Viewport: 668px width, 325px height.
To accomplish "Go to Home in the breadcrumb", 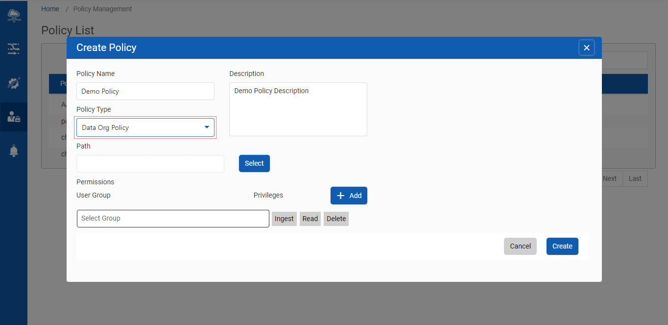I will (50, 9).
